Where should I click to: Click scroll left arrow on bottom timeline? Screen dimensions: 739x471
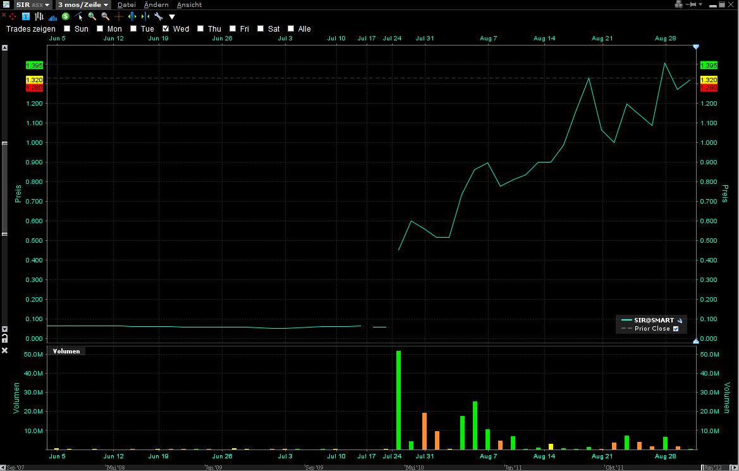(x=3, y=468)
